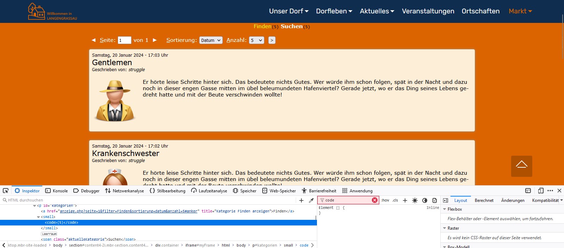Image resolution: width=564 pixels, height=248 pixels.
Task: Open the devtools more options menu
Action: pyautogui.click(x=550, y=191)
